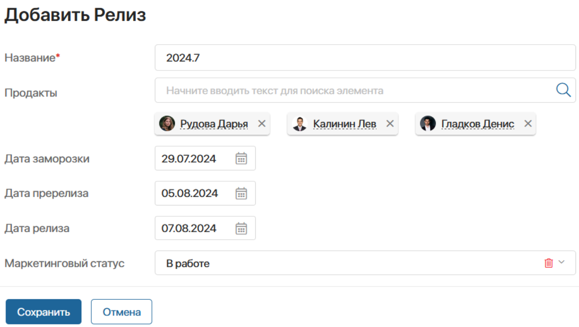Click the Сохранить button

[43, 312]
